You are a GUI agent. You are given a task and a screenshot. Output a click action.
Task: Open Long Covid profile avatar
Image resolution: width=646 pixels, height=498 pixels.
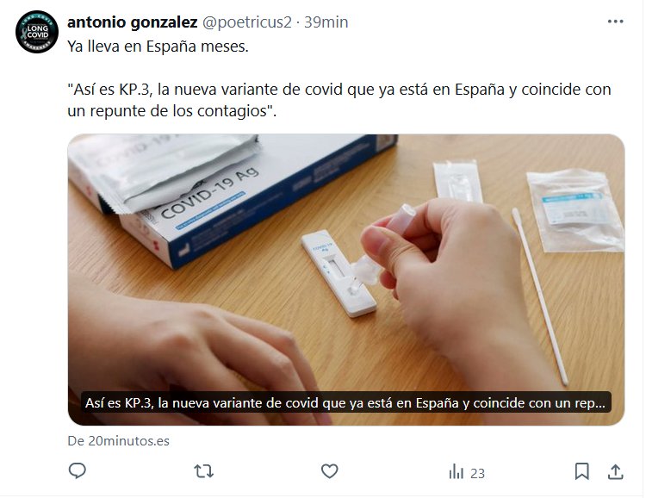pyautogui.click(x=37, y=32)
